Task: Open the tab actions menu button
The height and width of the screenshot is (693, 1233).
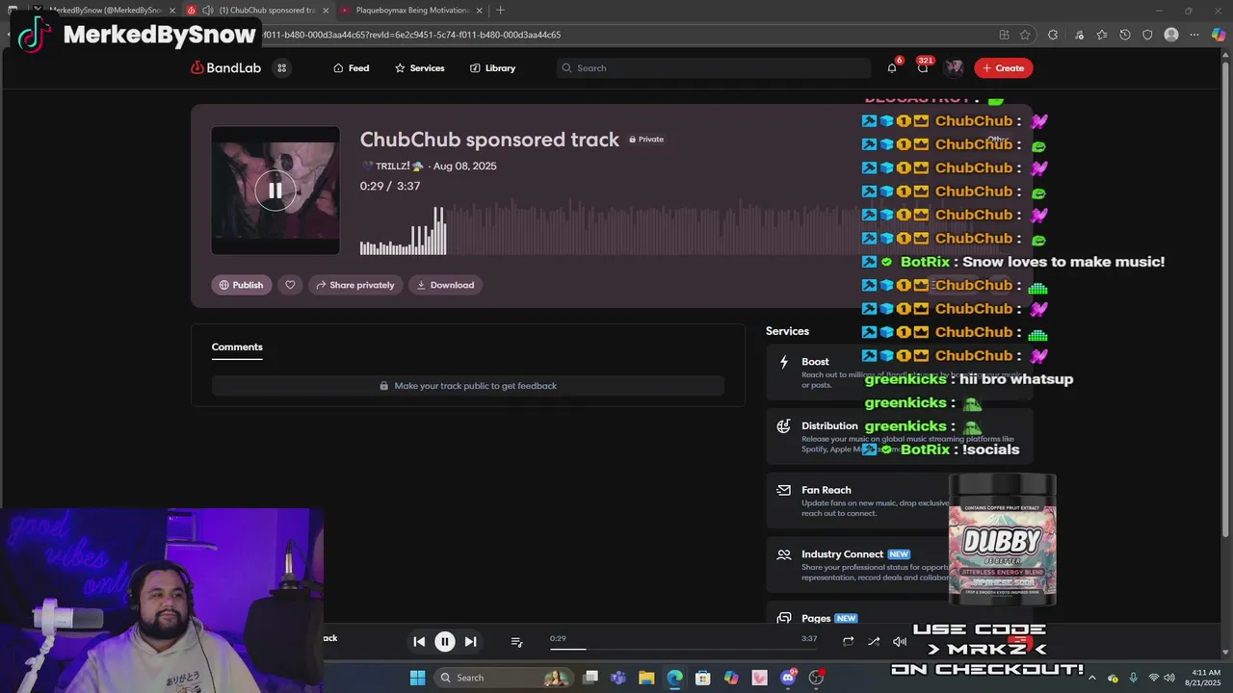Action: coord(13,11)
